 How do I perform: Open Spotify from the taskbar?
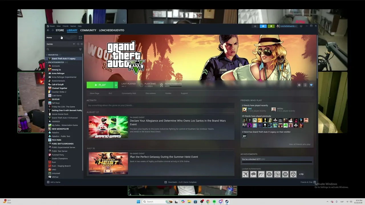tap(214, 202)
